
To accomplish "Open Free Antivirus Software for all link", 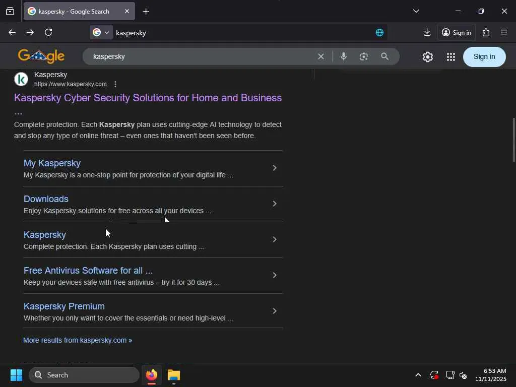I will (x=88, y=271).
